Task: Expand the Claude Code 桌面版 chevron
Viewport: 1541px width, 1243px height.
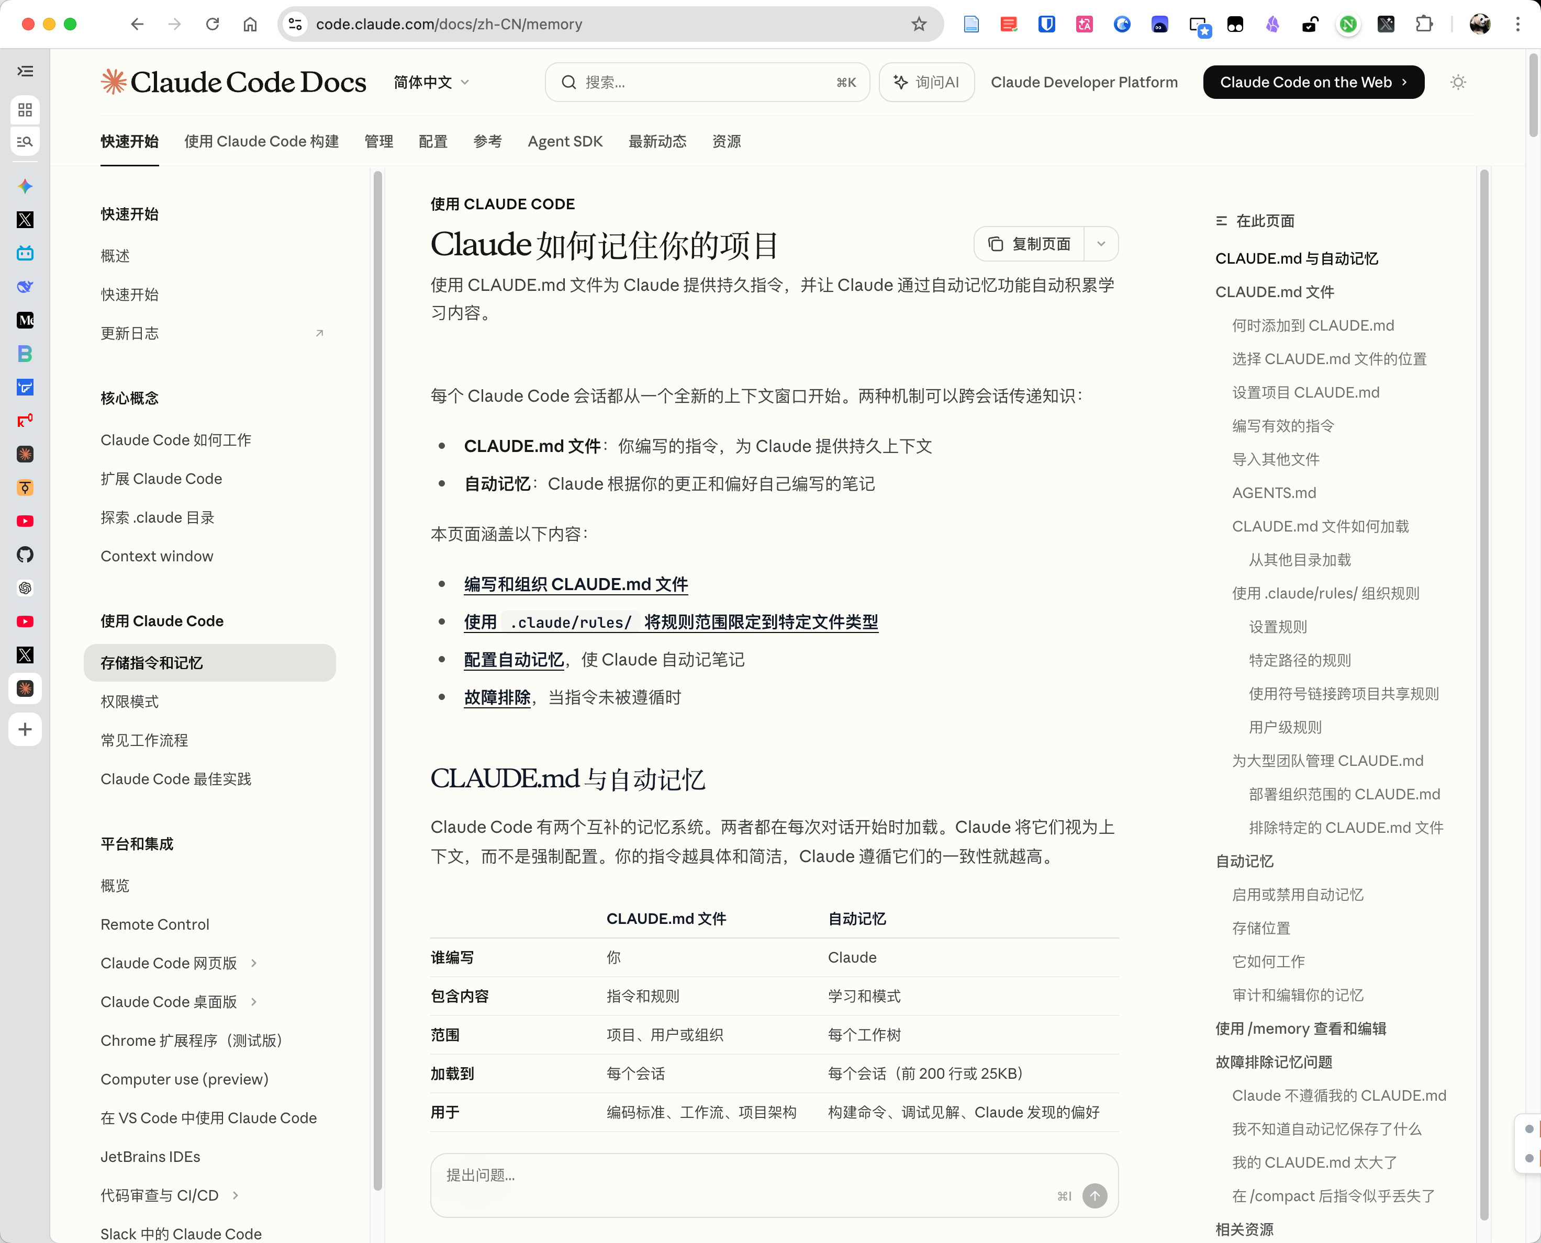Action: pos(254,1002)
